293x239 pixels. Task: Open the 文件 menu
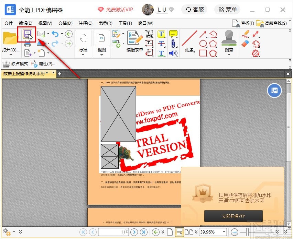tap(8, 23)
